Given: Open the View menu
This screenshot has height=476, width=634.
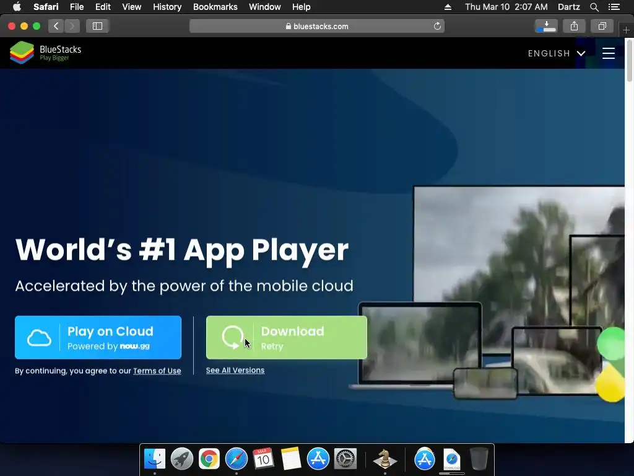Looking at the screenshot, I should (x=131, y=7).
